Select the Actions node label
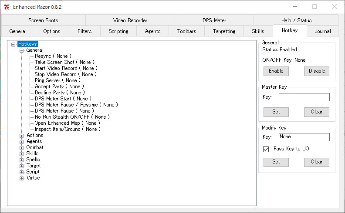 pyautogui.click(x=35, y=135)
